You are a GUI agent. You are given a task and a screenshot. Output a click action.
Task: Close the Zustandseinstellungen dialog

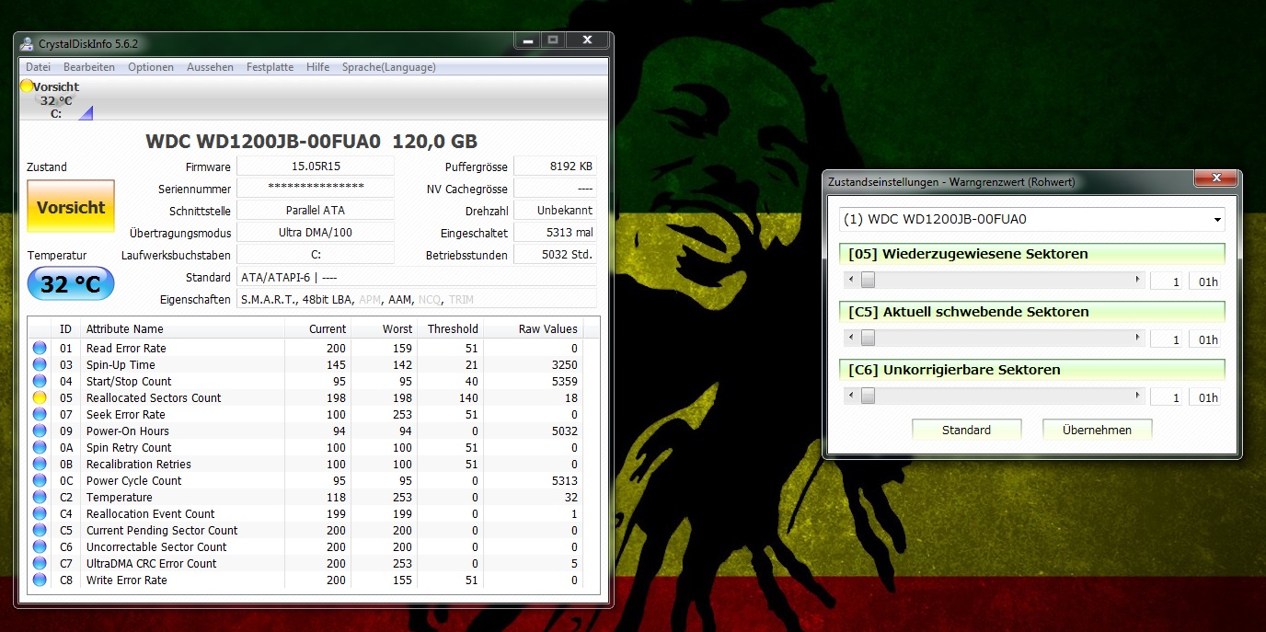point(1217,179)
